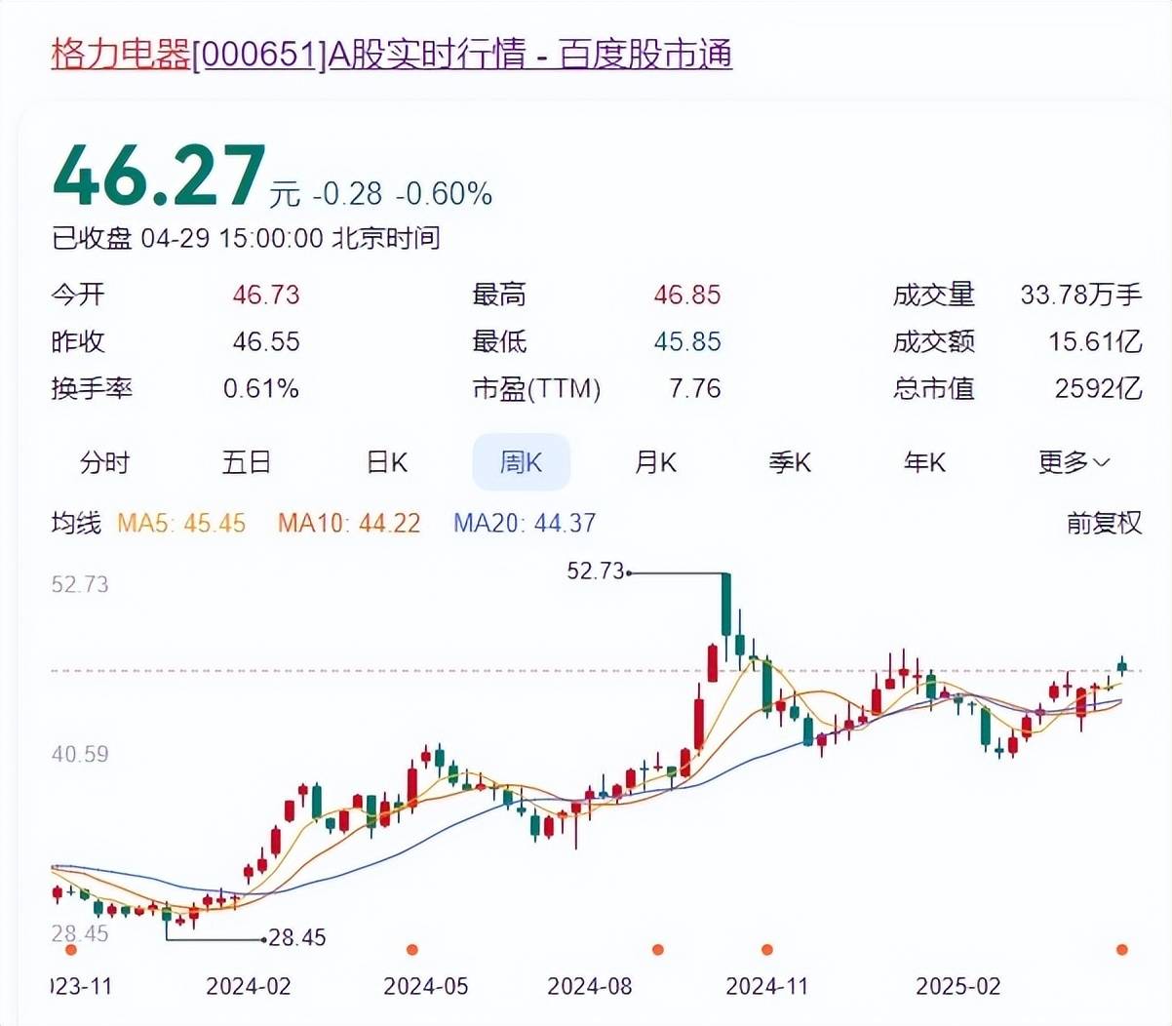Click the price change -0.28
Screen dimensions: 1172x1026
(x=347, y=193)
